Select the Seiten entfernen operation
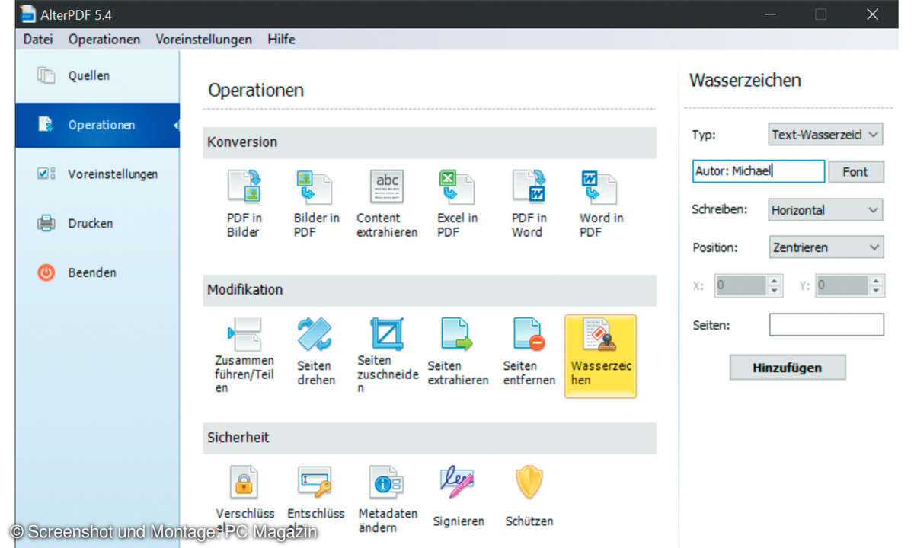 click(x=529, y=352)
